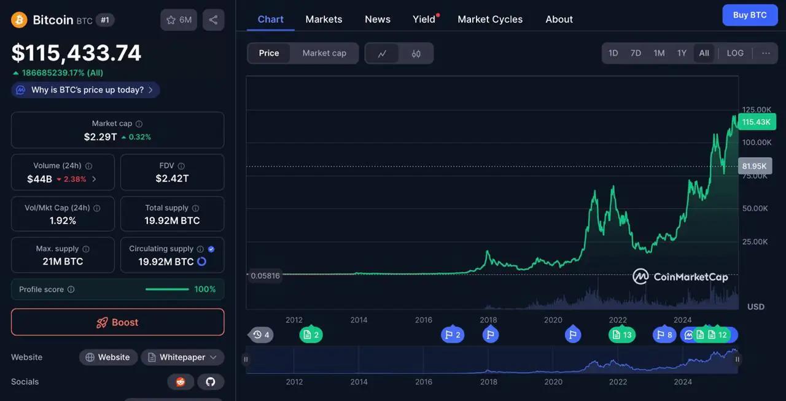Expand the Volume (24h) chevron arrow
Screen dimensions: 786x401
[94, 179]
